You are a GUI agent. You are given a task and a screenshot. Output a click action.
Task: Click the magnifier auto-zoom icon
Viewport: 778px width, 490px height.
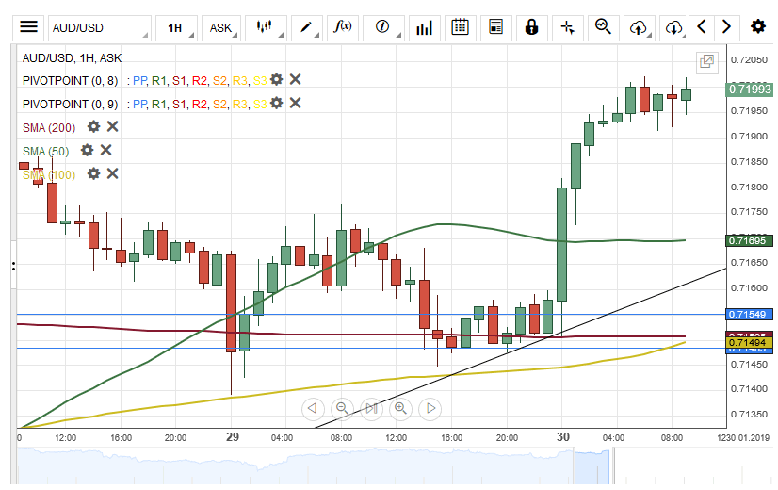click(x=603, y=27)
